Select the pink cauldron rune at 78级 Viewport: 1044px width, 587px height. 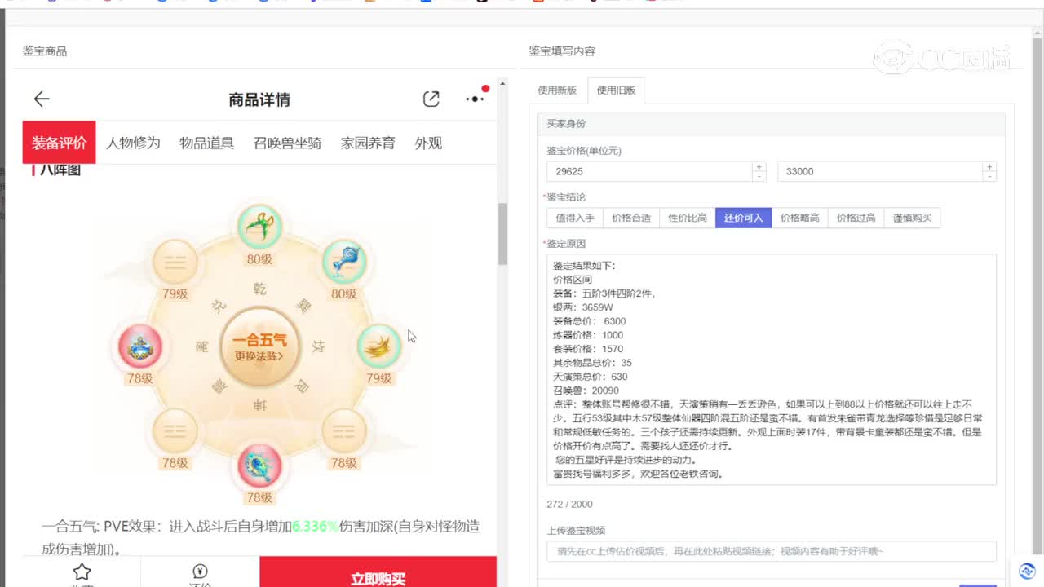point(139,347)
